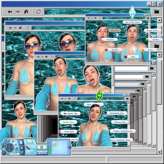Click scroll-up arrow in Sweet Talk window

click(128, 102)
